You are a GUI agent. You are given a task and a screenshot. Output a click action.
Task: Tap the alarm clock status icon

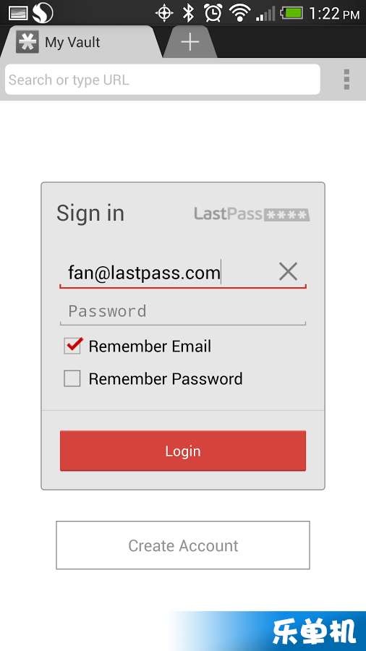click(x=213, y=13)
